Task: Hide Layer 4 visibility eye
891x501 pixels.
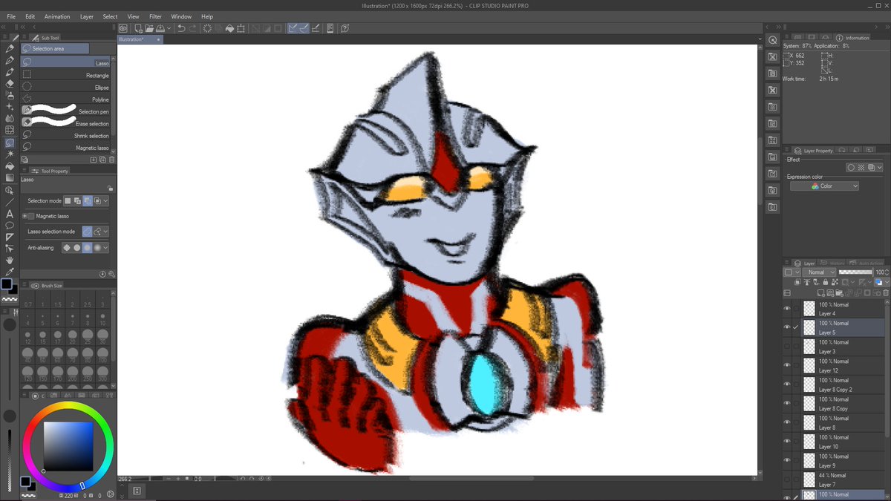Action: point(787,309)
